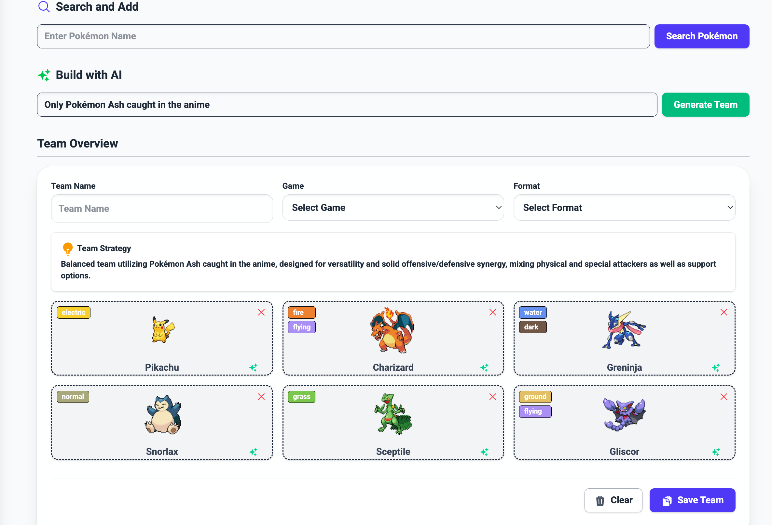Clear the team with the trash button

pyautogui.click(x=613, y=500)
